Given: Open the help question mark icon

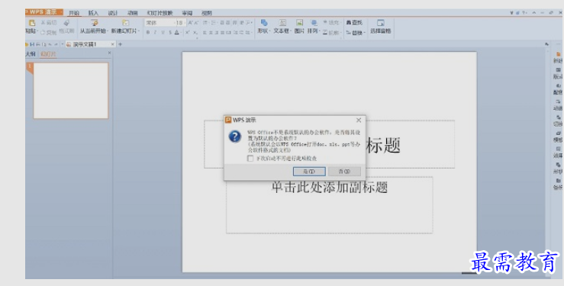Looking at the screenshot, I should tap(524, 13).
